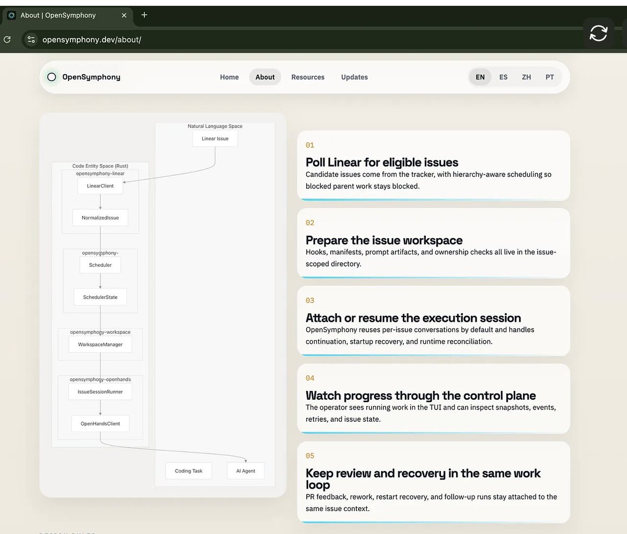The height and width of the screenshot is (534, 627).
Task: Click the AI Agent diagram node
Action: point(246,471)
